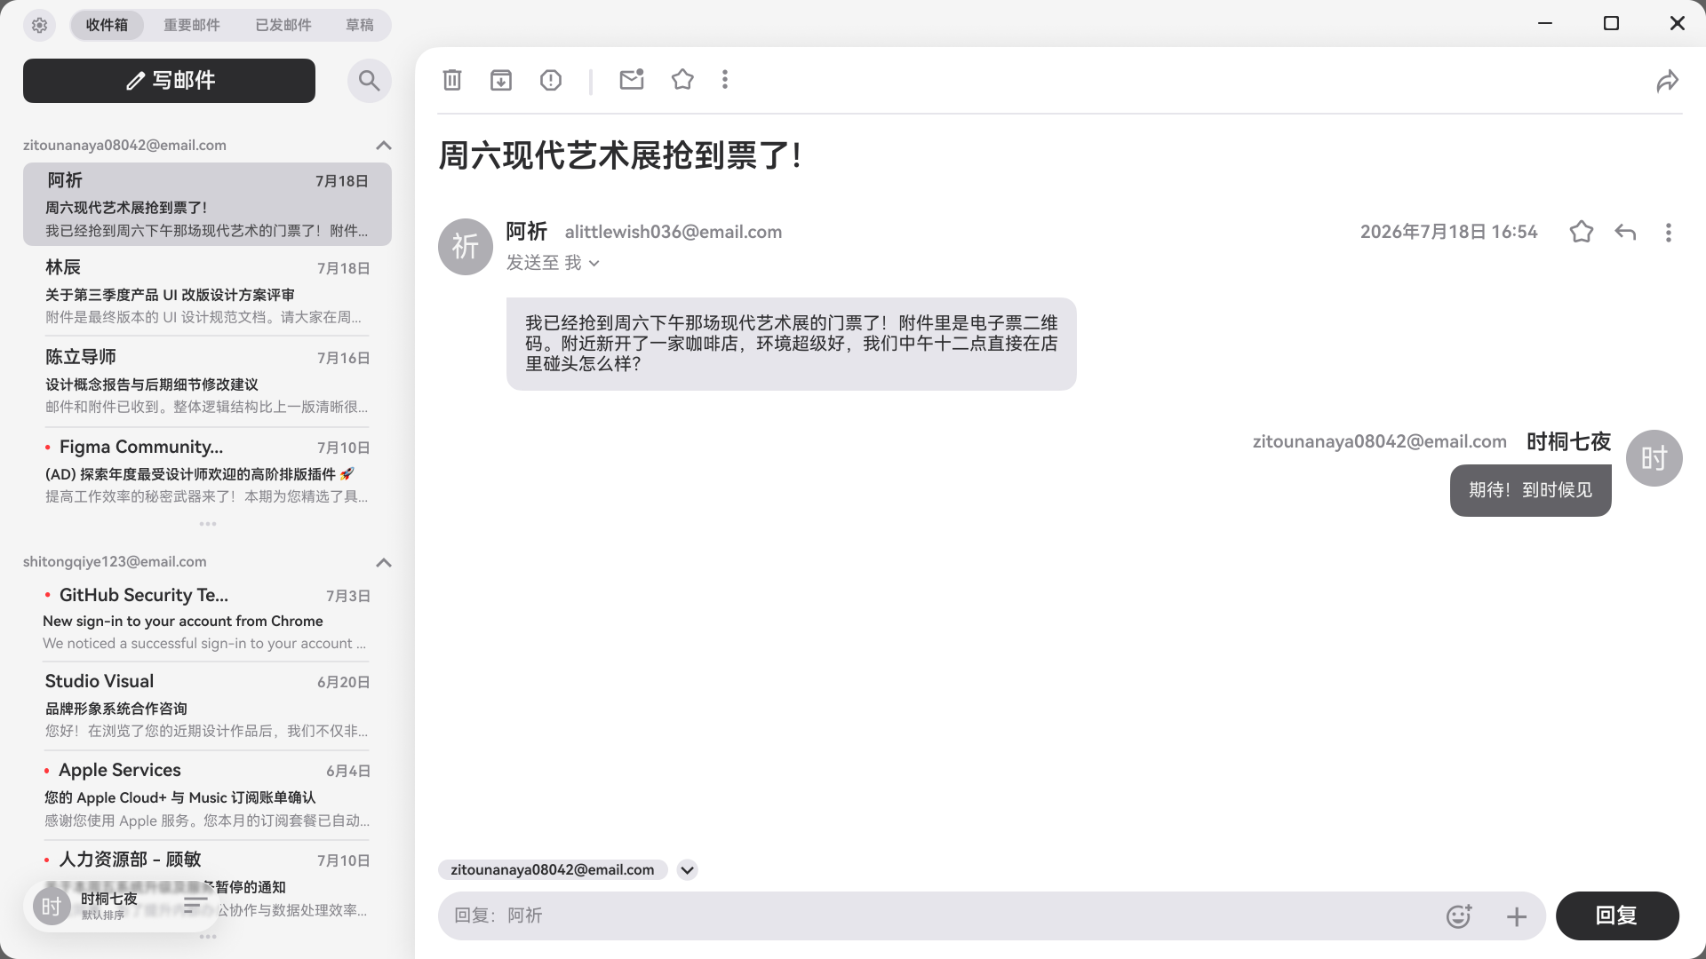The width and height of the screenshot is (1706, 959).
Task: Open the Apple Services billing email
Action: point(207,795)
